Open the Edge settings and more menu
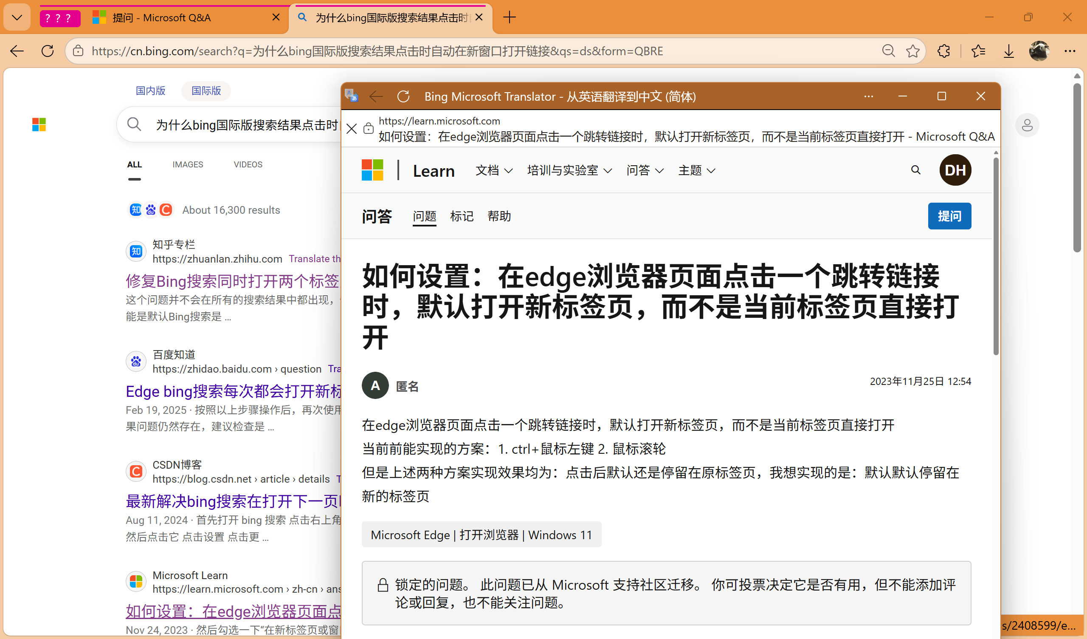The width and height of the screenshot is (1087, 639). pos(1070,51)
